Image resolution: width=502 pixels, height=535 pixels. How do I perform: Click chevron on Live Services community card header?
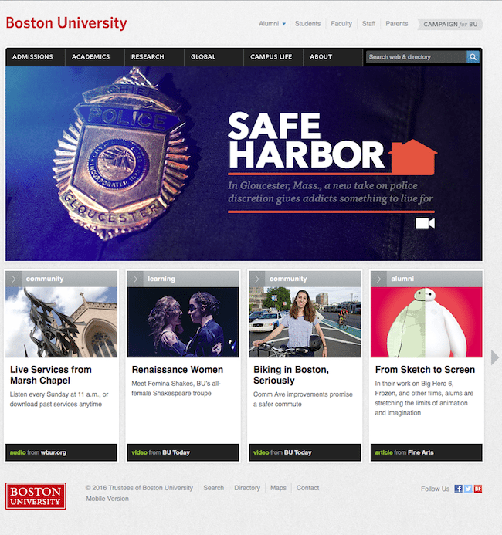click(x=14, y=279)
